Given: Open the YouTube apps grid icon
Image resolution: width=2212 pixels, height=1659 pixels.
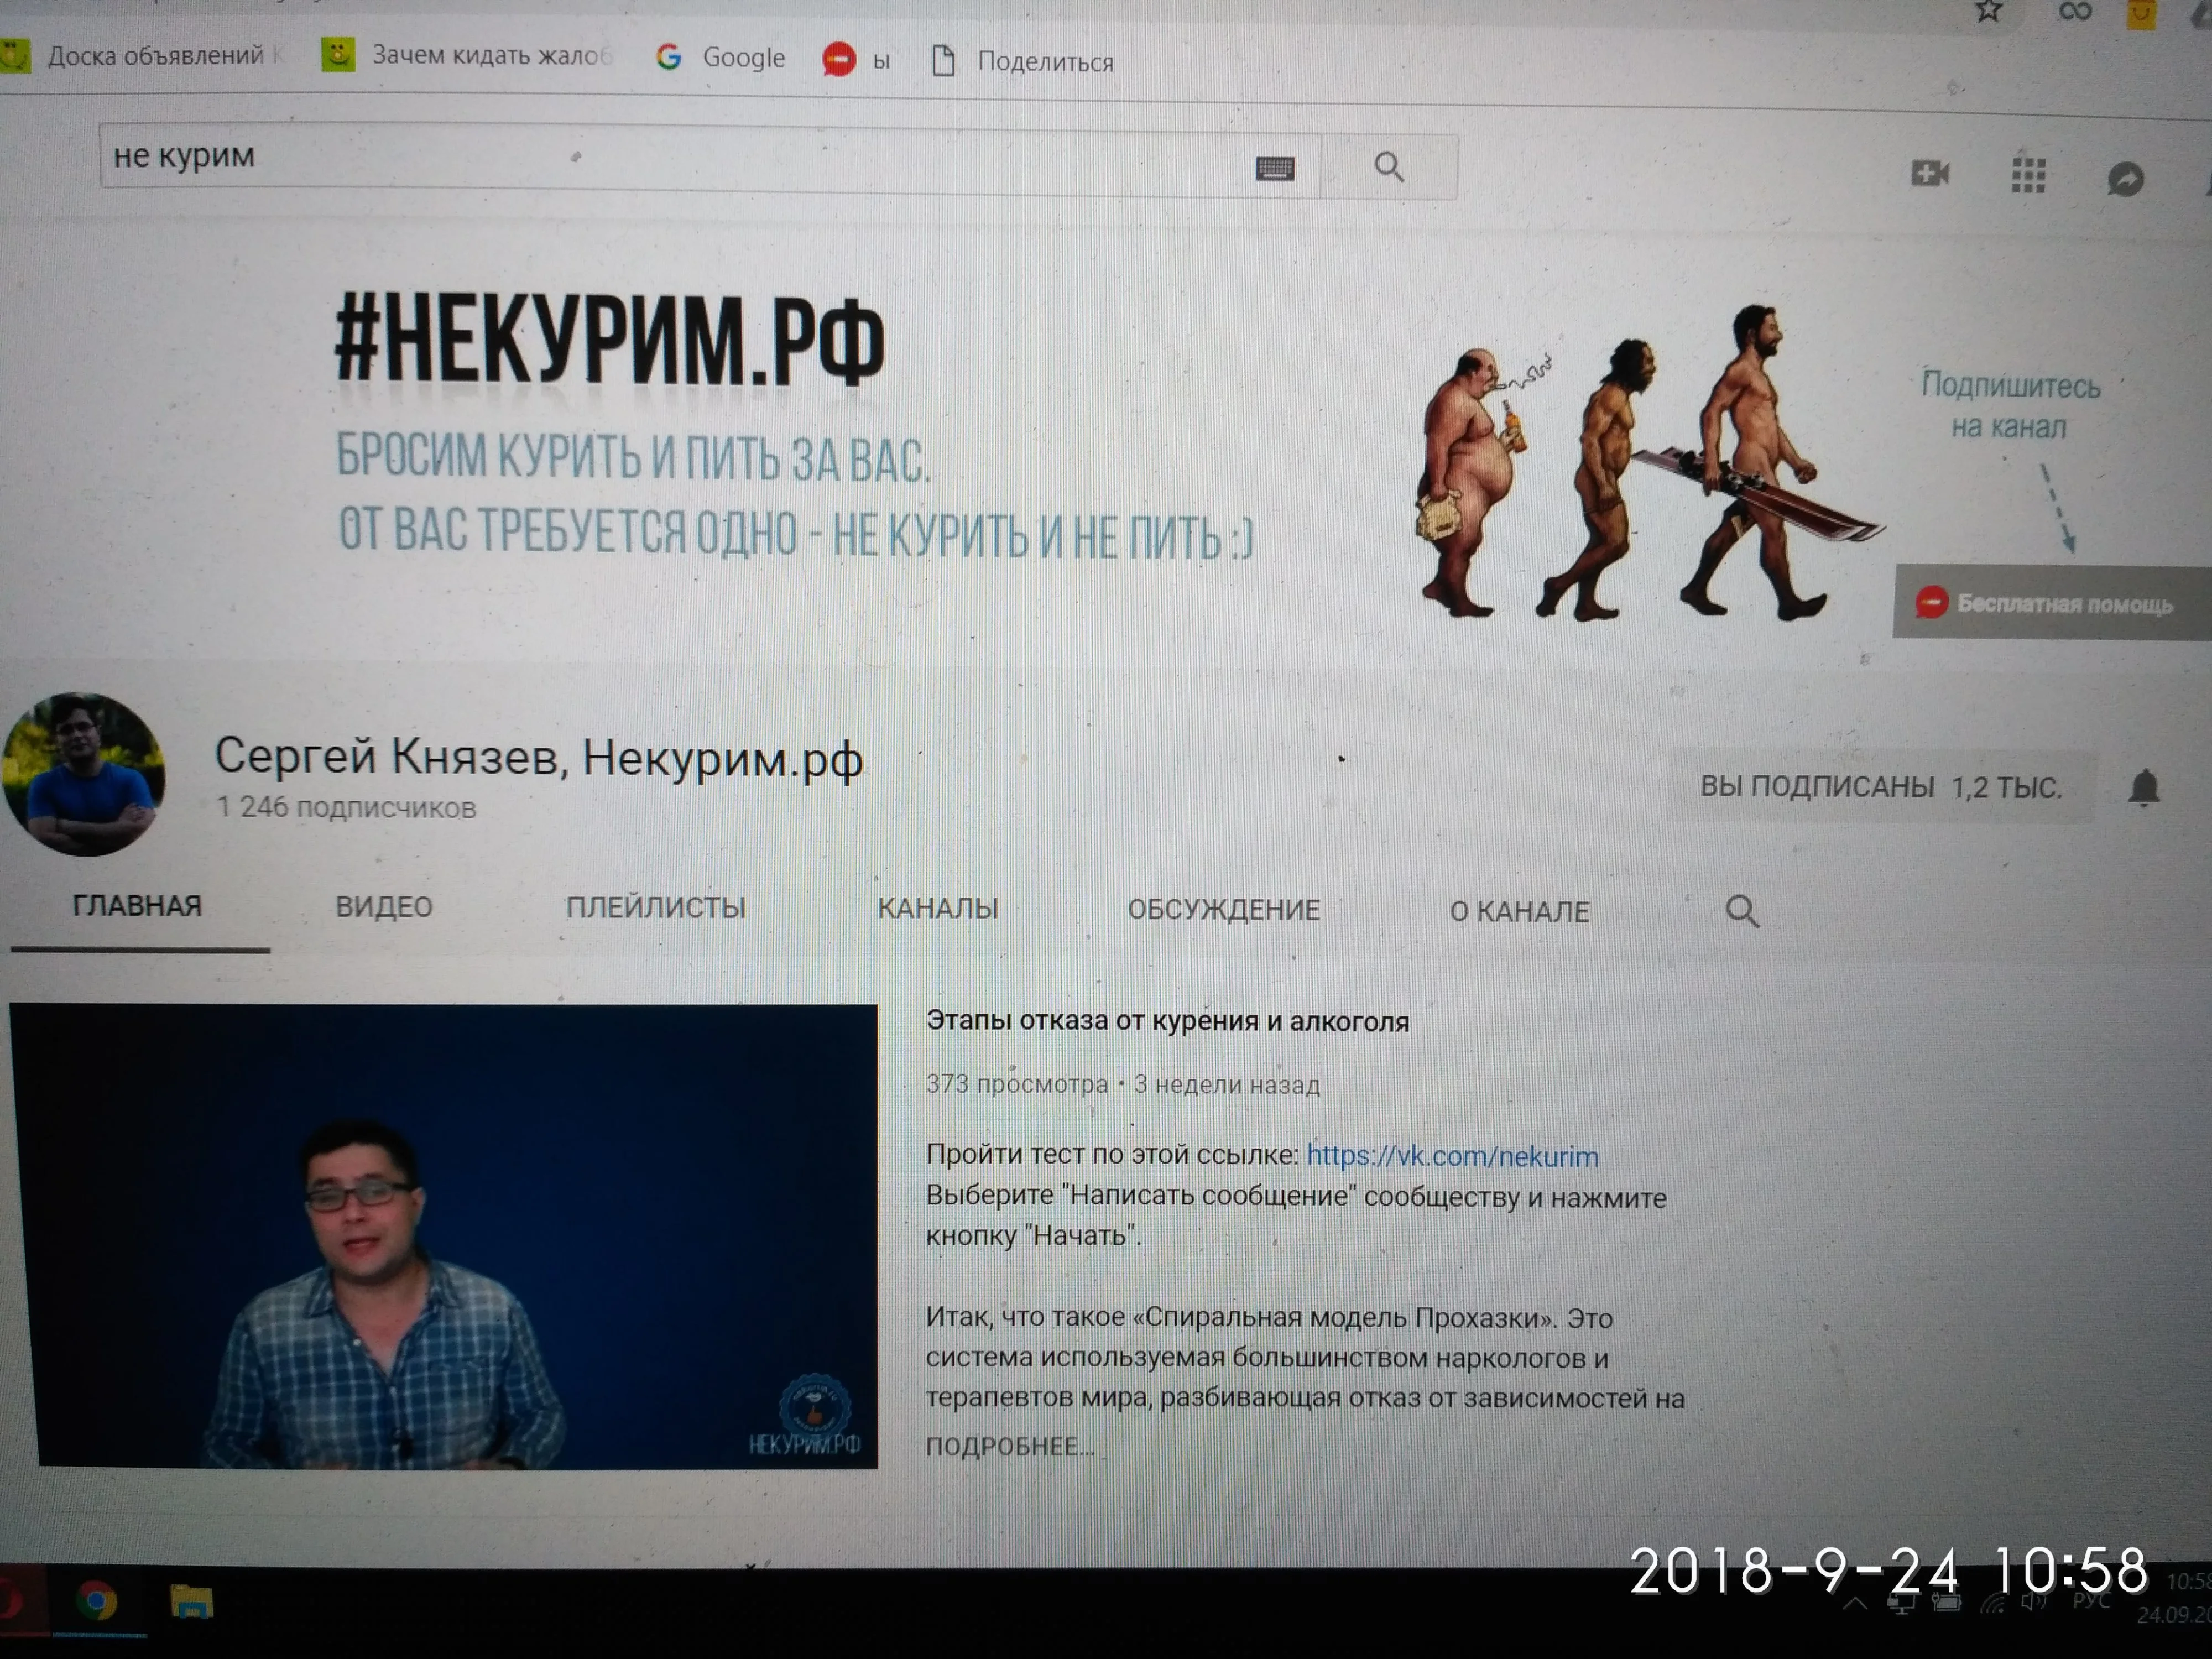Looking at the screenshot, I should coord(2028,176).
